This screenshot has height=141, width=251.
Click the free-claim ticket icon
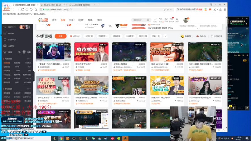pyautogui.click(x=182, y=36)
